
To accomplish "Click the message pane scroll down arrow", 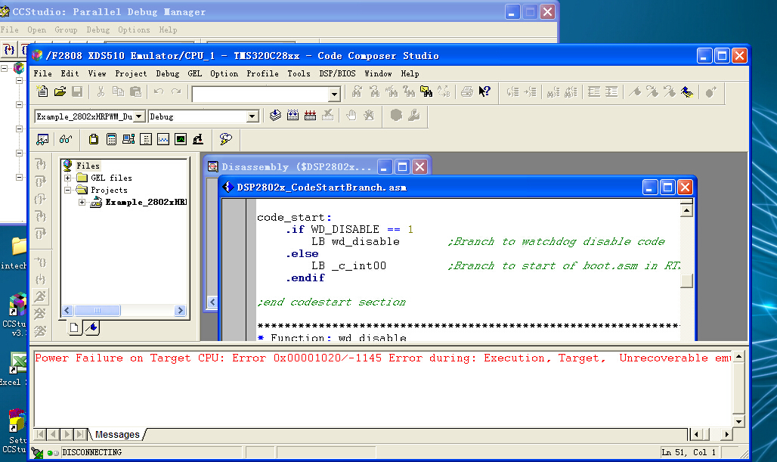I will (738, 421).
